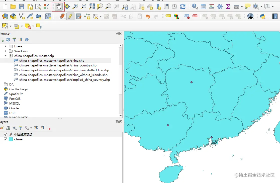The width and height of the screenshot is (280, 183).
Task: Click the Zoom Full extent icon
Action: (92, 7)
